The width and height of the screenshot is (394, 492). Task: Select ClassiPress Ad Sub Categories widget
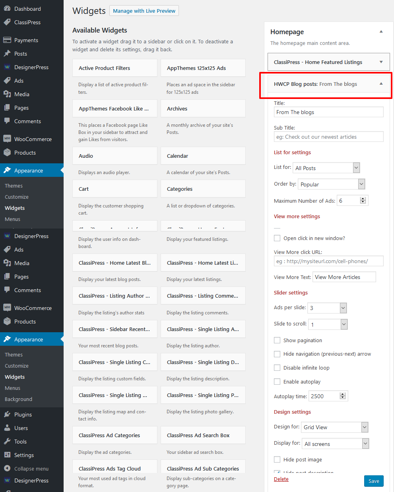pyautogui.click(x=203, y=467)
